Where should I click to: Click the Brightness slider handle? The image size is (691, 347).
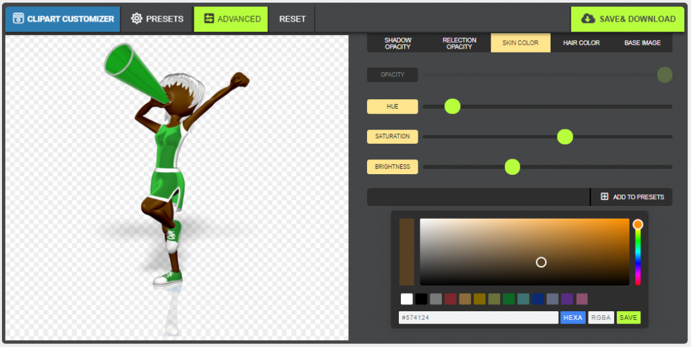point(512,167)
